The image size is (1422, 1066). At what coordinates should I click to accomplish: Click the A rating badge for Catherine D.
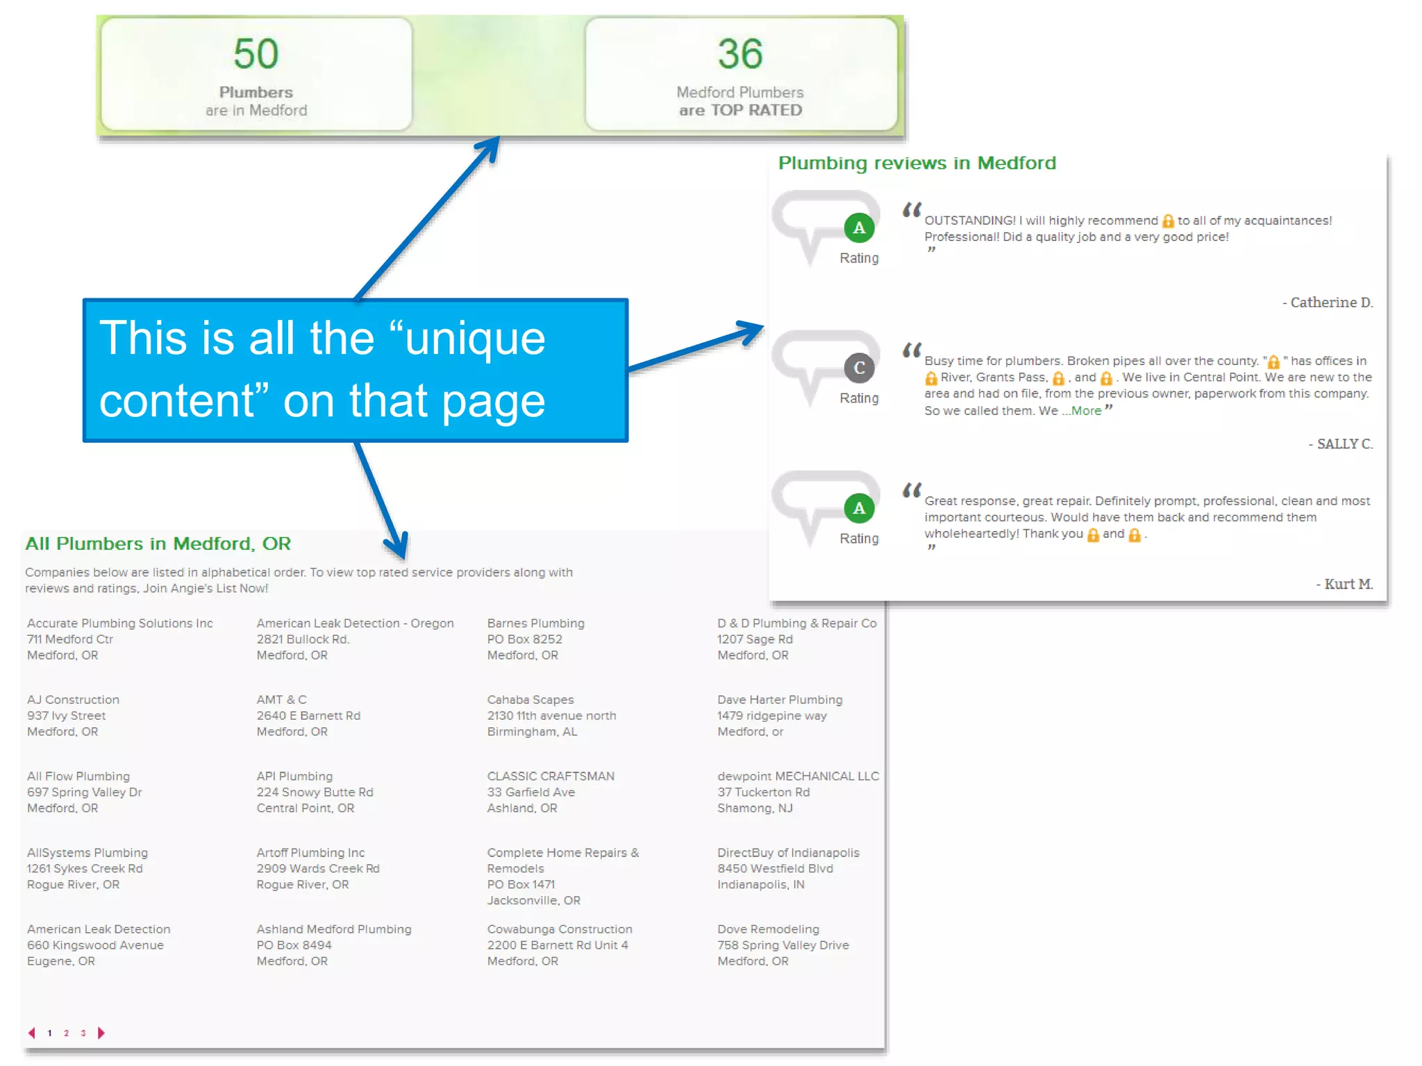point(859,228)
